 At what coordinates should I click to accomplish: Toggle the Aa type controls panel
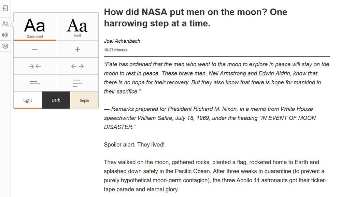5,24
